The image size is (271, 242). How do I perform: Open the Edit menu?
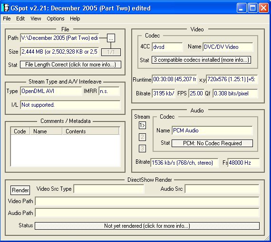coord(20,19)
